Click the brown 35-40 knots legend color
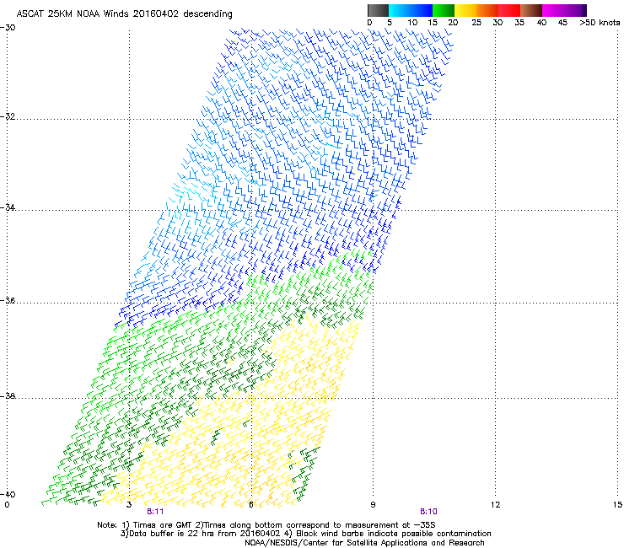The image size is (624, 548). point(531,10)
